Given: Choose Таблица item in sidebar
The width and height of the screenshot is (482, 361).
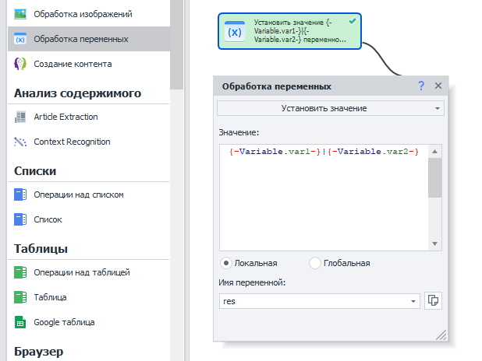Looking at the screenshot, I should coord(50,297).
